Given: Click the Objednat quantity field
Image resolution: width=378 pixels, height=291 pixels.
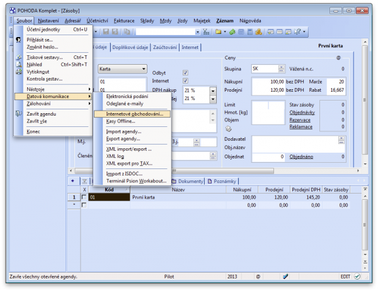Looking at the screenshot, I should click(x=268, y=156).
